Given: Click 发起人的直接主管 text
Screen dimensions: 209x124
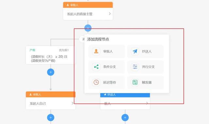Looking at the screenshot, I should click(x=80, y=14).
